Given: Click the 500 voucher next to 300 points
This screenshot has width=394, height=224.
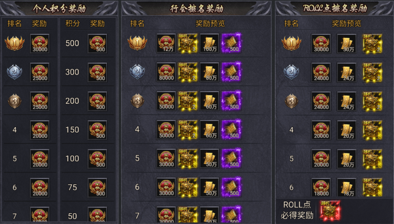Looking at the screenshot, I should pos(97,72).
